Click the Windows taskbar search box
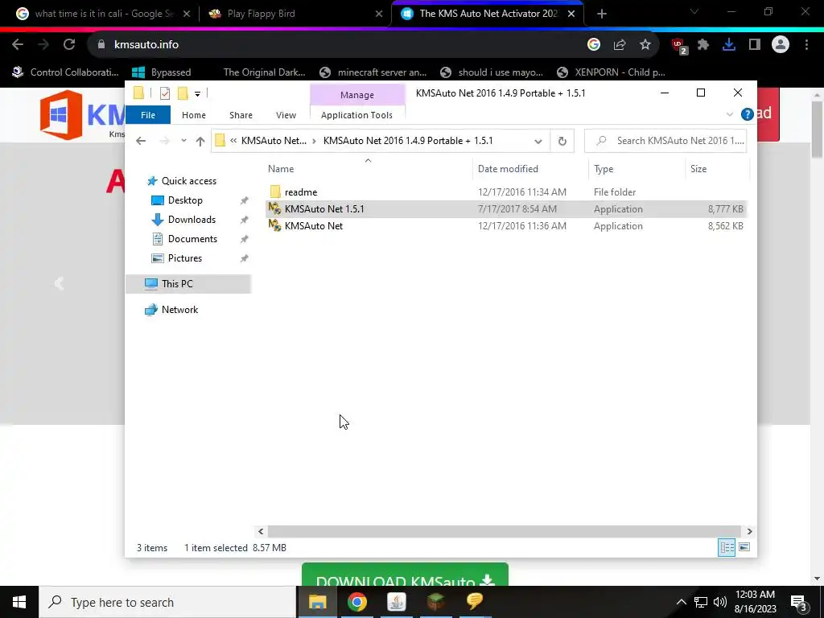This screenshot has height=618, width=824. point(167,602)
